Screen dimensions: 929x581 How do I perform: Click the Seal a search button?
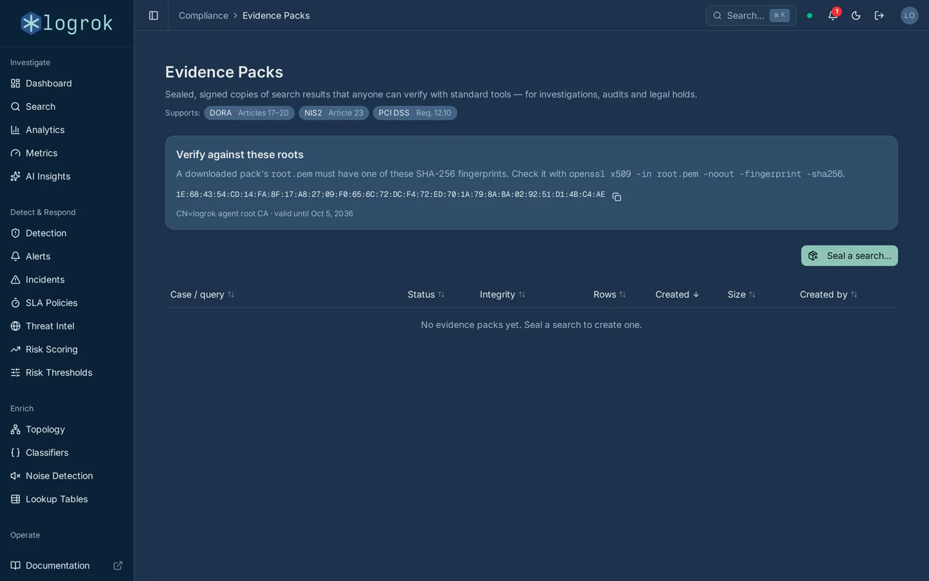[x=849, y=256]
